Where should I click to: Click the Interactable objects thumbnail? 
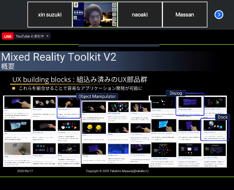69,126
